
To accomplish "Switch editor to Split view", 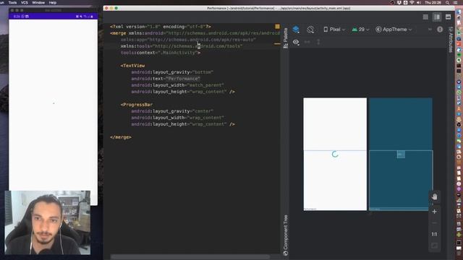I will [x=437, y=17].
